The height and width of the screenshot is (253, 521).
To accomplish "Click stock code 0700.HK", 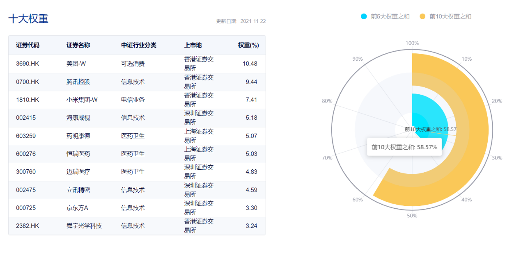I will 28,82.
